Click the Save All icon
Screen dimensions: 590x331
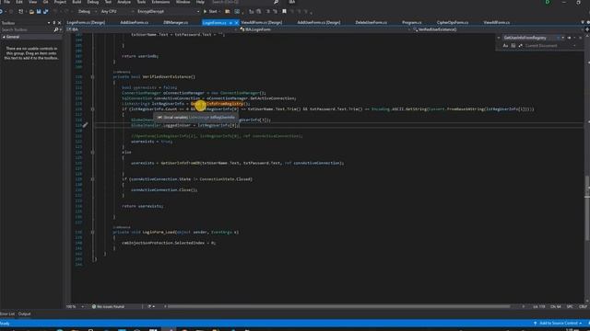point(45,12)
